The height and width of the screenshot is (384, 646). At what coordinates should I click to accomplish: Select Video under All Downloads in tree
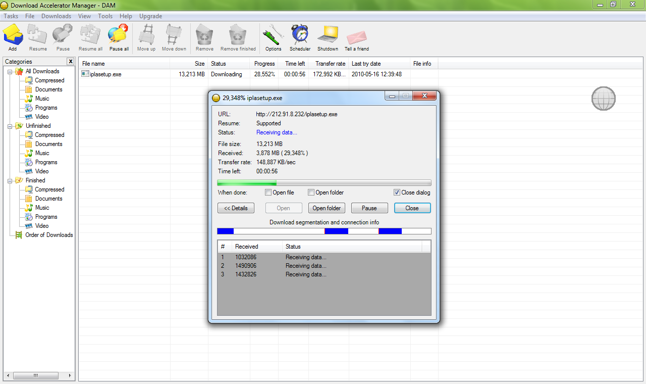pyautogui.click(x=42, y=117)
